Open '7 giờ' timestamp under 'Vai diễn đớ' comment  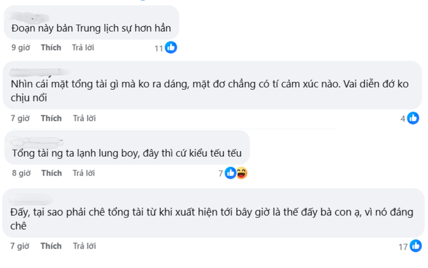point(21,118)
